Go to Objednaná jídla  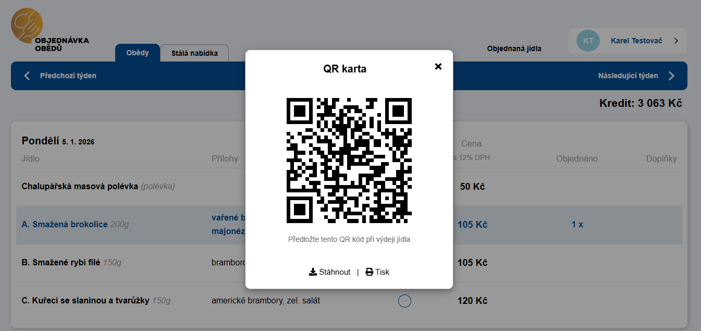514,48
